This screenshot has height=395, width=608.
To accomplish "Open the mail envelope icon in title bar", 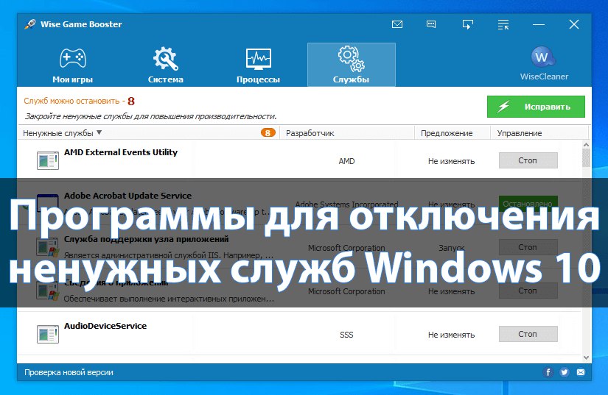I will point(397,25).
